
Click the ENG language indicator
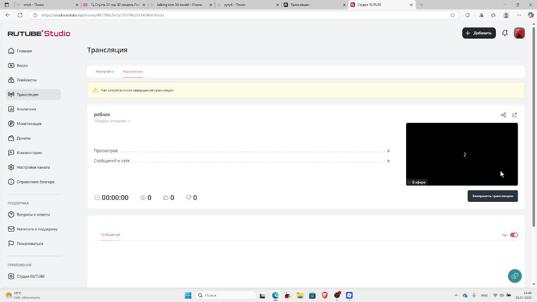485,295
